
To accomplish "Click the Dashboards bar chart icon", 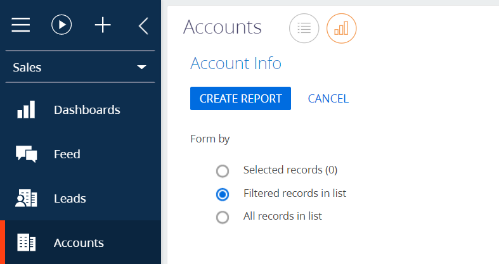I will [26, 110].
